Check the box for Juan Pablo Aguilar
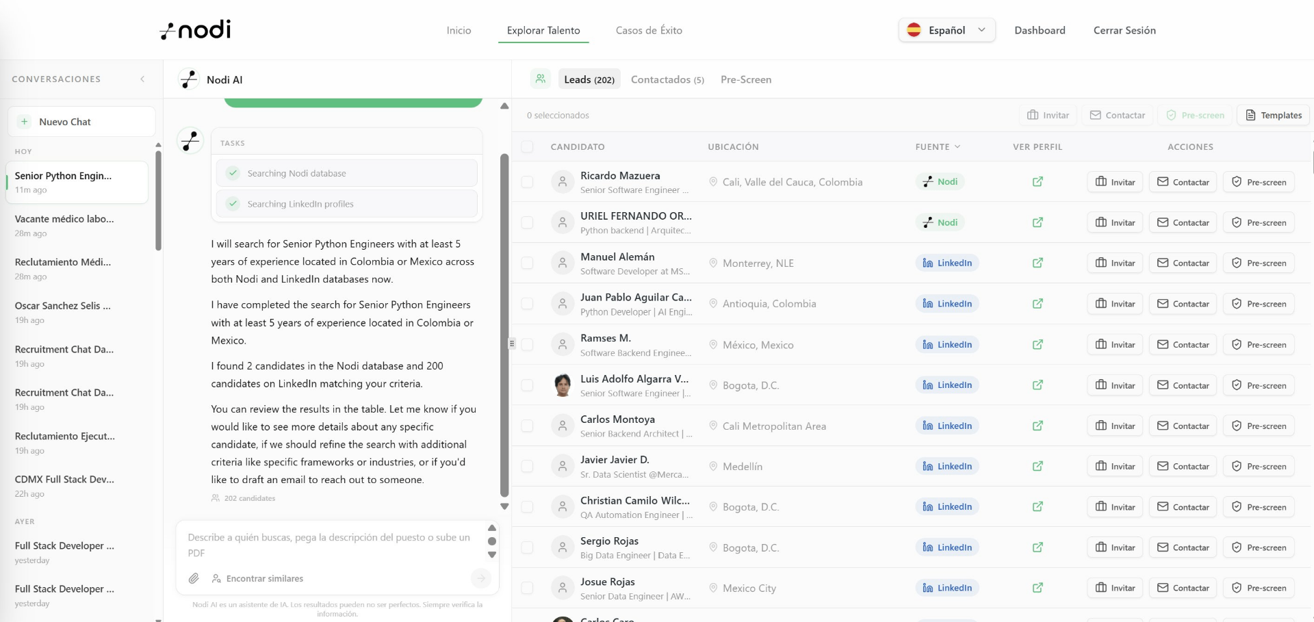This screenshot has width=1314, height=622. click(527, 304)
